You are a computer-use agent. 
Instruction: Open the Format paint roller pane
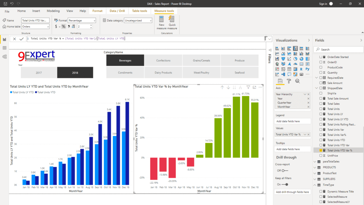click(289, 81)
